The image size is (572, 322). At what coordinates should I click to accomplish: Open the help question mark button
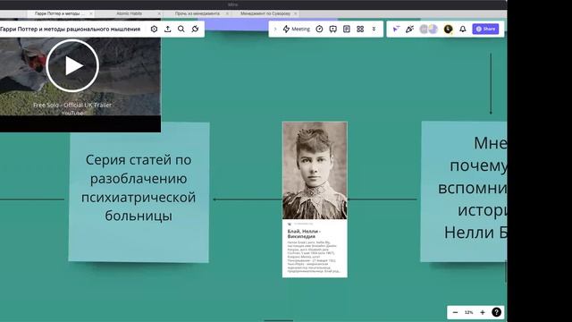[497, 312]
